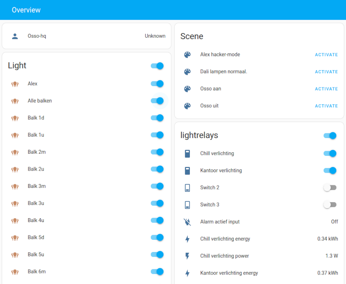346x284 pixels.
Task: Toggle the master Light card switch
Action: (x=157, y=66)
